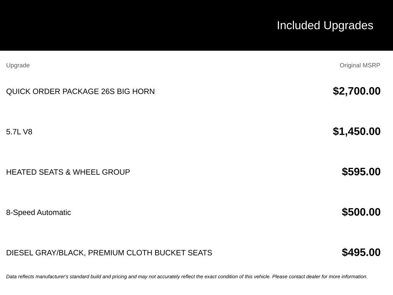This screenshot has height=295, width=393.
Task: Click the 'WHEEL GROUP' text
Action: coord(101,172)
